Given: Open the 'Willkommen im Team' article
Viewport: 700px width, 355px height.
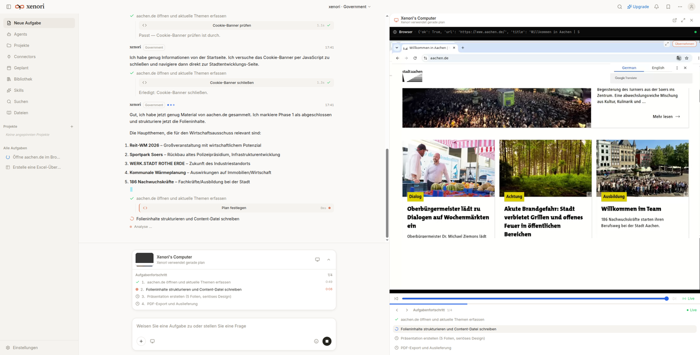Looking at the screenshot, I should coord(631,209).
